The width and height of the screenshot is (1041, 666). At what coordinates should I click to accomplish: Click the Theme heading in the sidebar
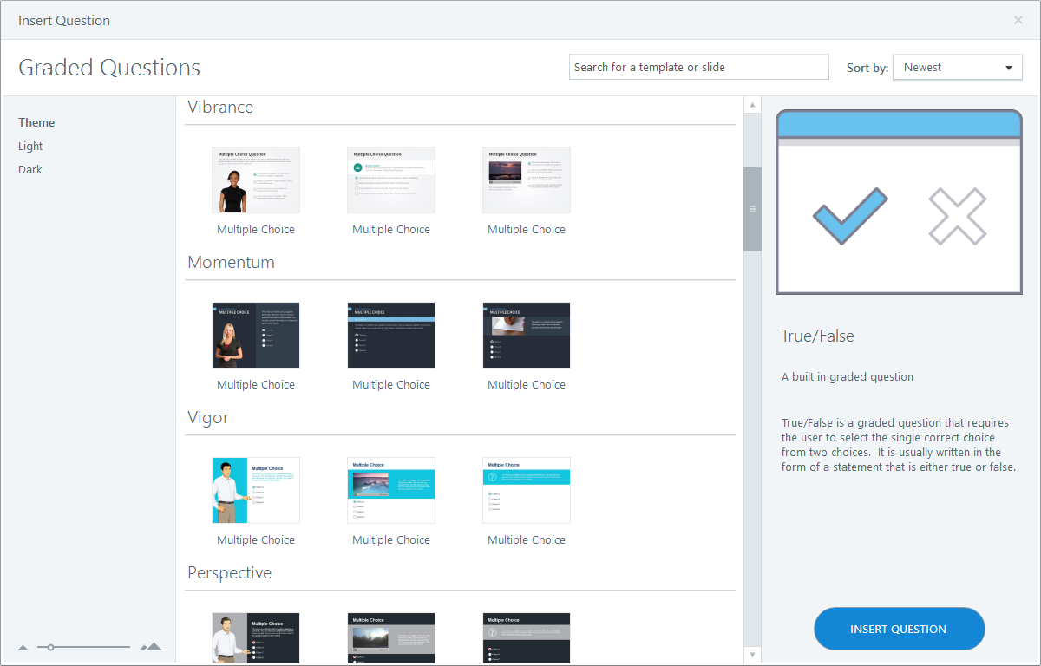pos(36,122)
